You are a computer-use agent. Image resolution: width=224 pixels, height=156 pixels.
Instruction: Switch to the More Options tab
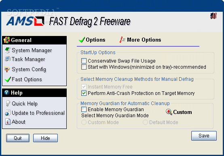tap(140, 40)
